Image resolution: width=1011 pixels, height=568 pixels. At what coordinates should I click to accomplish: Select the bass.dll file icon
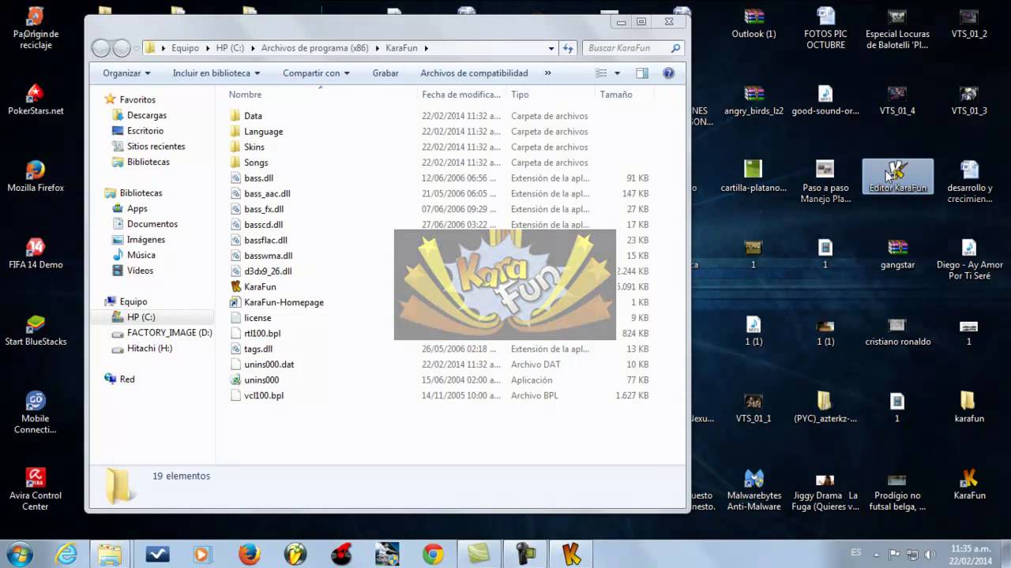tap(235, 178)
